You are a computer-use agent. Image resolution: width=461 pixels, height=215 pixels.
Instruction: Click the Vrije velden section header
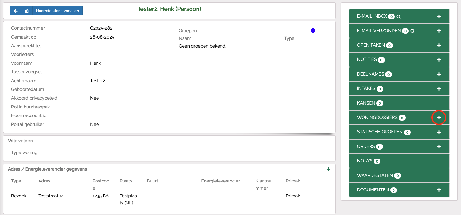(x=20, y=141)
